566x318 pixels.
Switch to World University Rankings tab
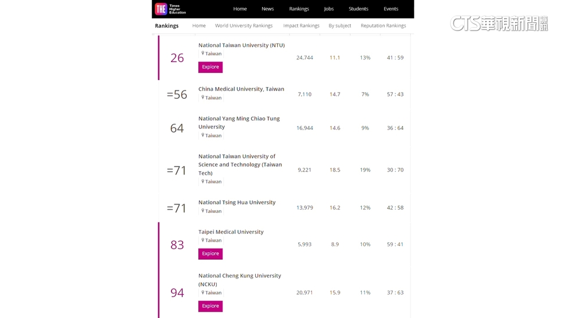(x=243, y=26)
